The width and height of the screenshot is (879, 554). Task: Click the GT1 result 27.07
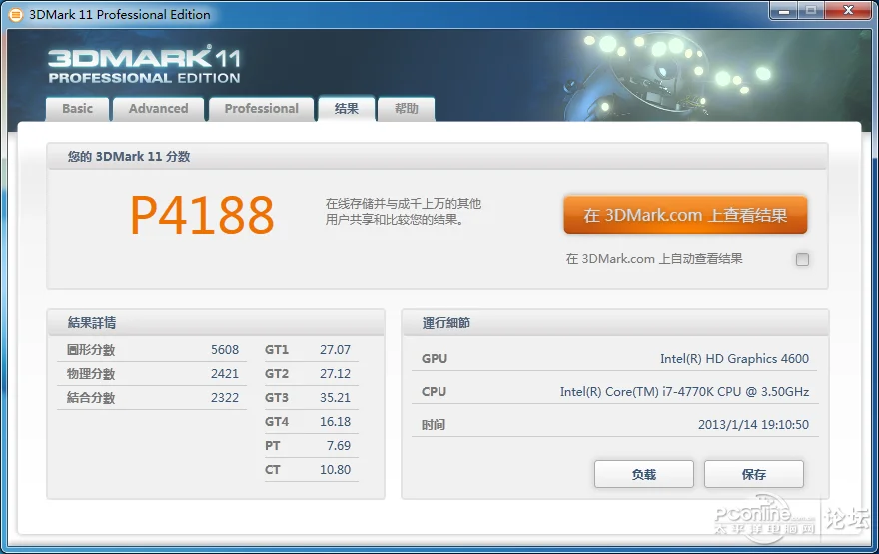(336, 350)
